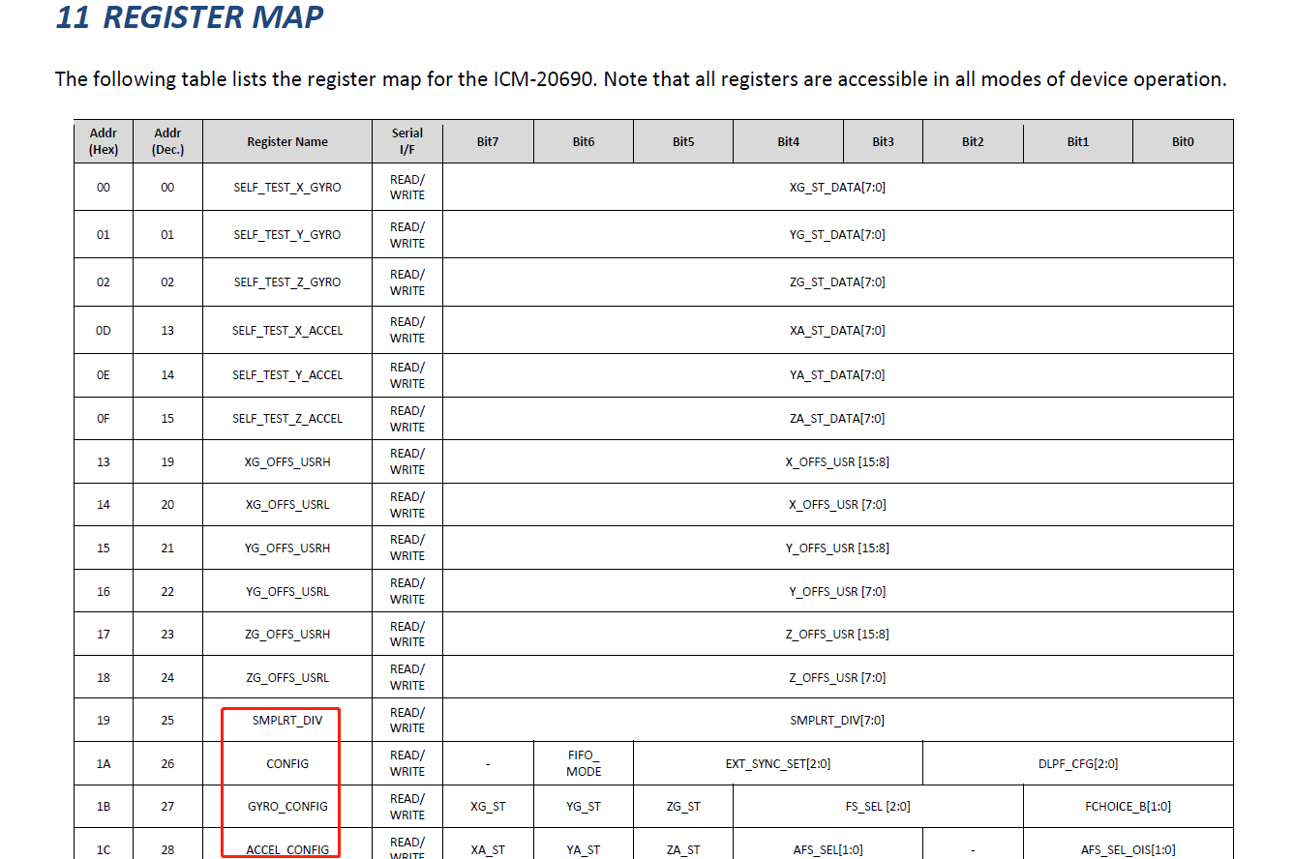Click the "Bit5" column header
The width and height of the screenshot is (1294, 859).
pos(683,141)
